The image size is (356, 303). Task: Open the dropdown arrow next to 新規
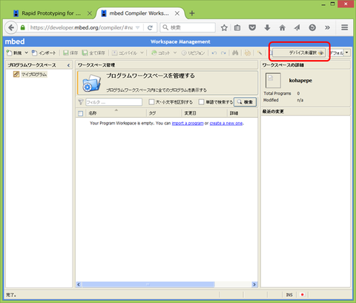pyautogui.click(x=26, y=53)
